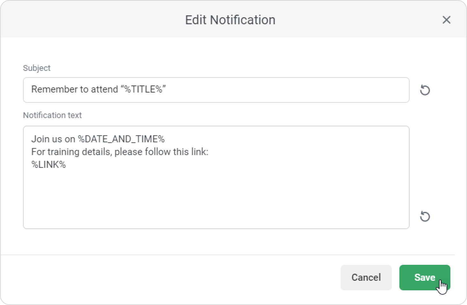The width and height of the screenshot is (467, 305).
Task: Click the word 'attend' in subject field
Action: [x=104, y=89]
